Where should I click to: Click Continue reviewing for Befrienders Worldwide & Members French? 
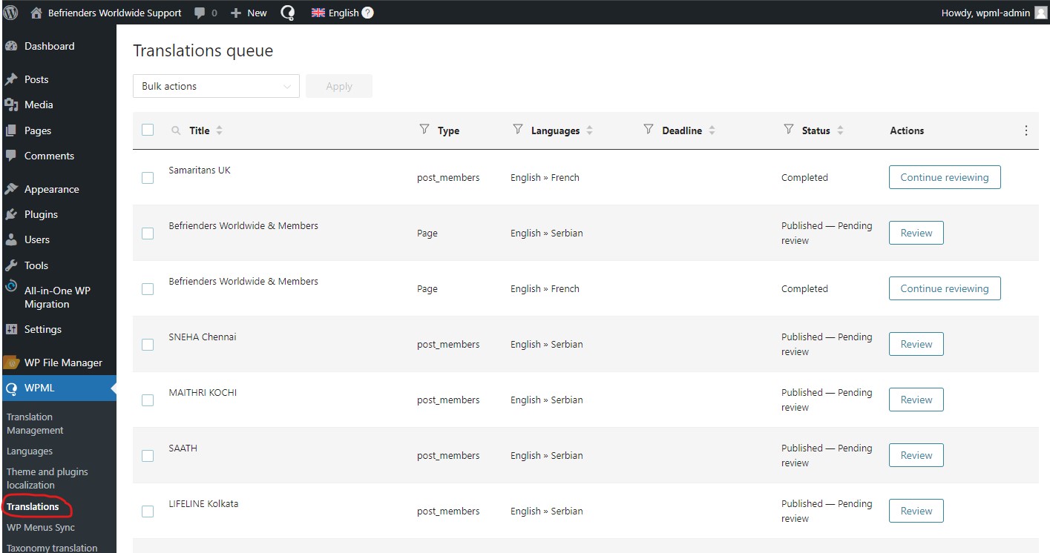pyautogui.click(x=945, y=288)
